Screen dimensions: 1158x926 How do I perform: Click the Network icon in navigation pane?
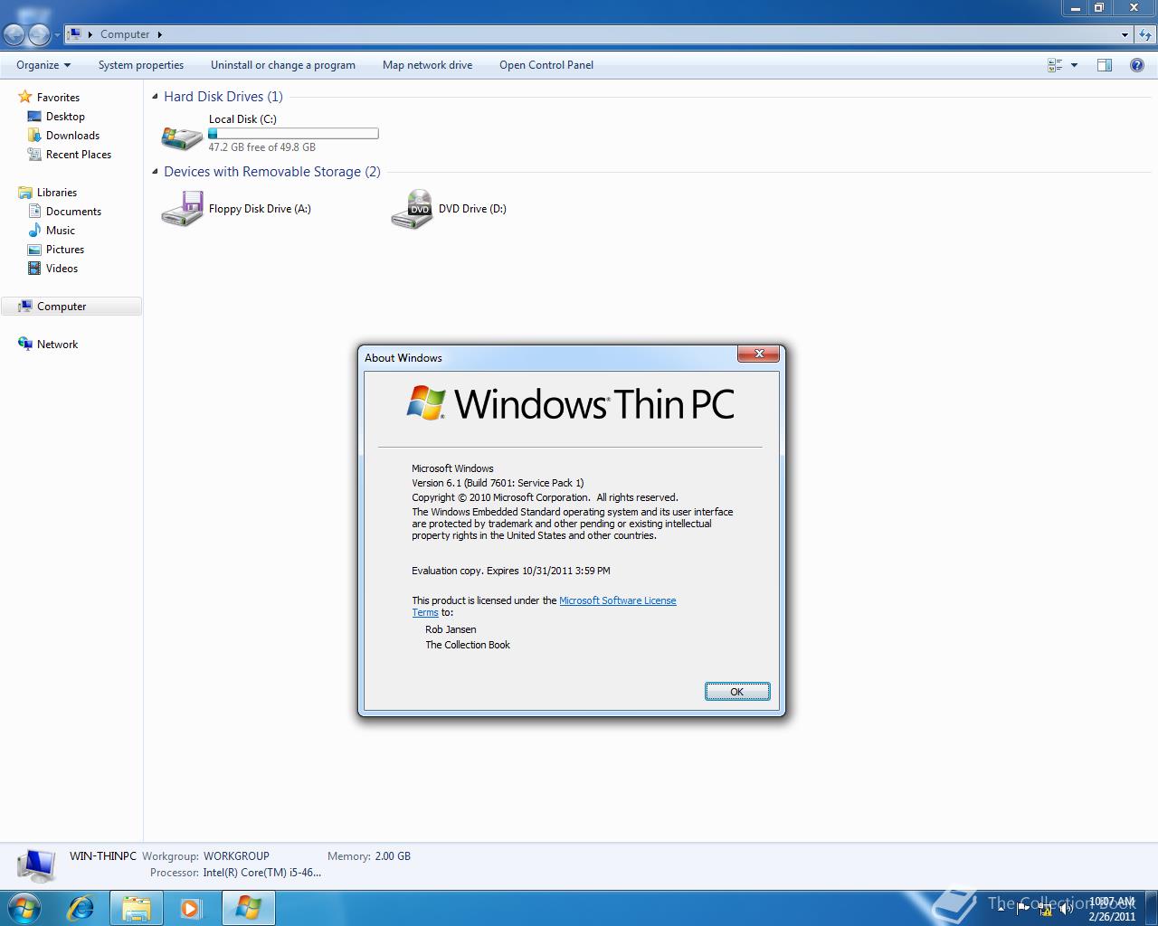25,345
